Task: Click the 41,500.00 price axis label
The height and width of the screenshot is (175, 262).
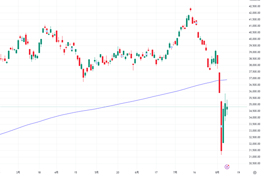Action: (x=254, y=19)
